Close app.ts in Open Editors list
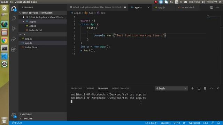The image size is (223, 125). tap(23, 22)
